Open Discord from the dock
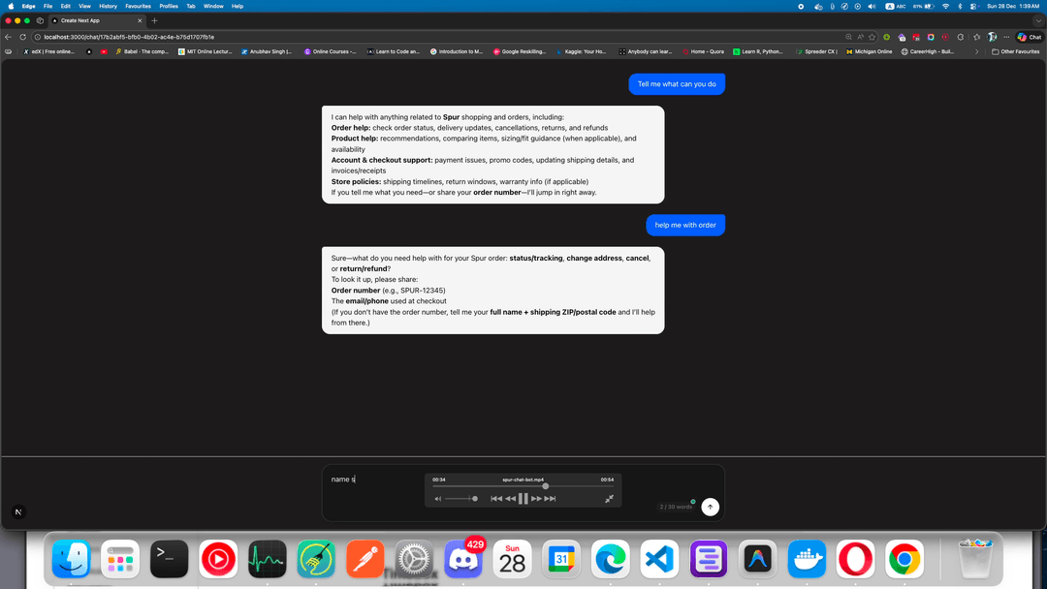 [x=462, y=559]
